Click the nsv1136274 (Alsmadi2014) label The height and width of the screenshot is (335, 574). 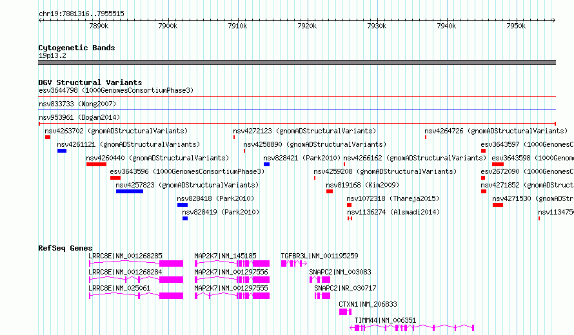coord(393,212)
